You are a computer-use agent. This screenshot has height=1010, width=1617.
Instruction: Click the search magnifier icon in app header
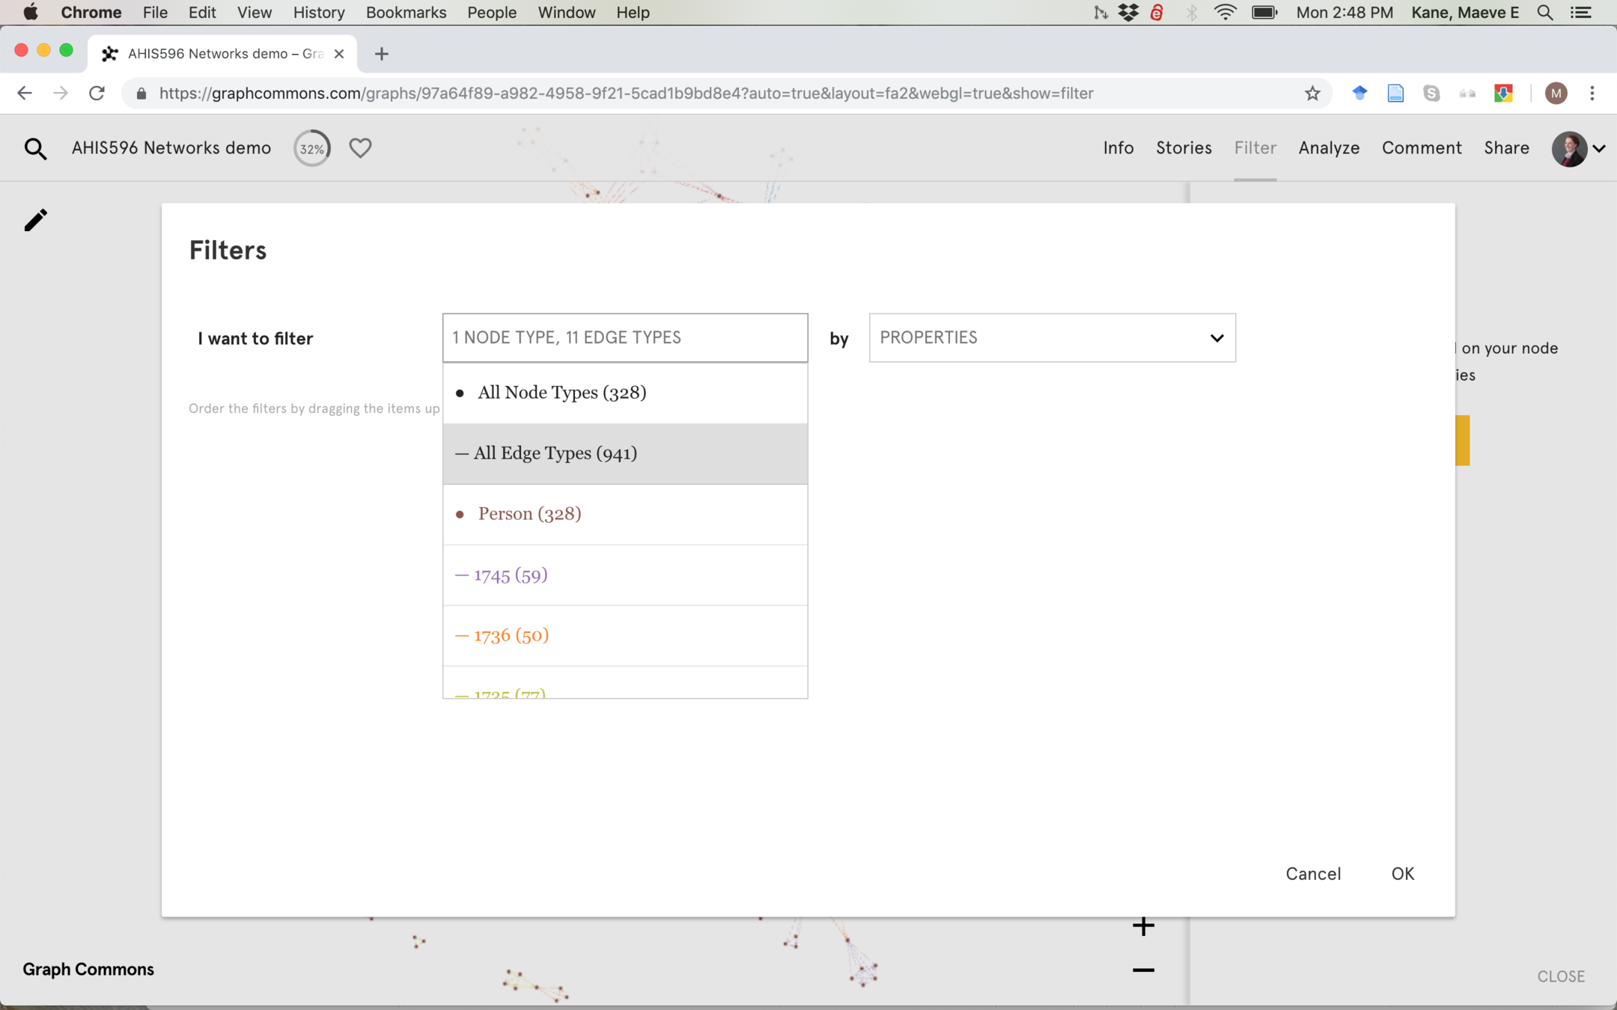[x=35, y=149]
